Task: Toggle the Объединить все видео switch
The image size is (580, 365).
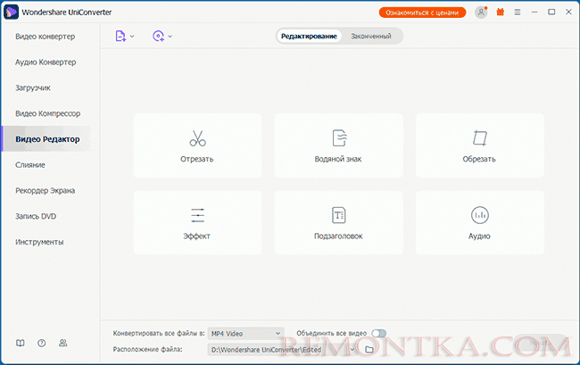Action: pos(378,333)
